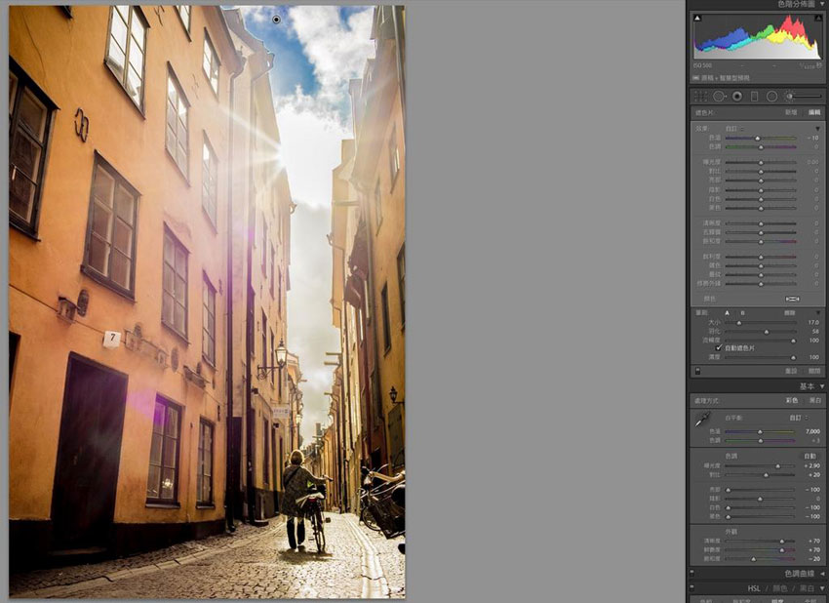The image size is (829, 603).
Task: Collapse the 基本 panel disclosure triangle
Action: 822,385
